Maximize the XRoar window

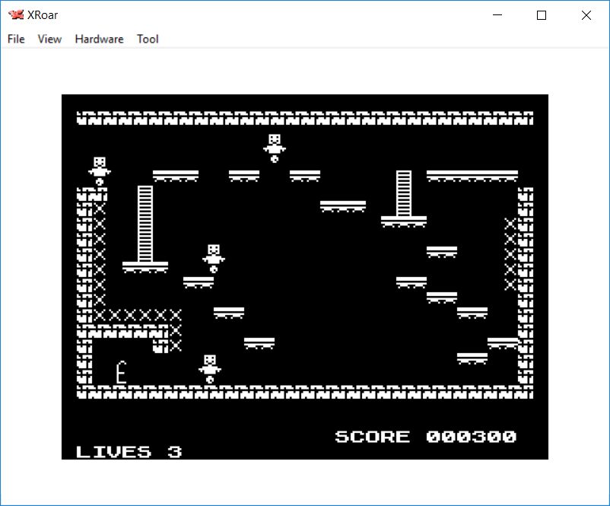(542, 15)
